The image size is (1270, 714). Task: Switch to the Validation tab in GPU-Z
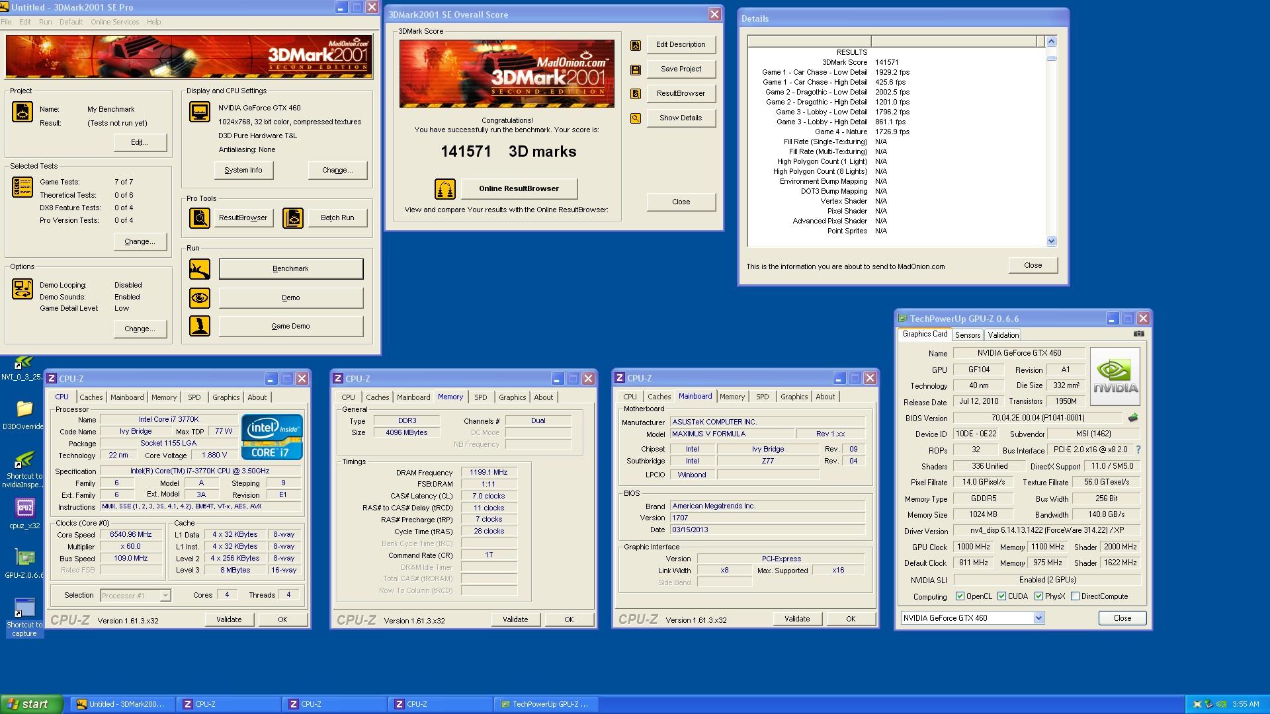pos(1003,335)
